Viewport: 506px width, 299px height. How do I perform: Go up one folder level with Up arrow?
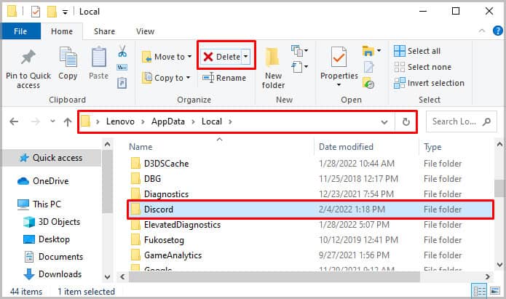coord(68,122)
